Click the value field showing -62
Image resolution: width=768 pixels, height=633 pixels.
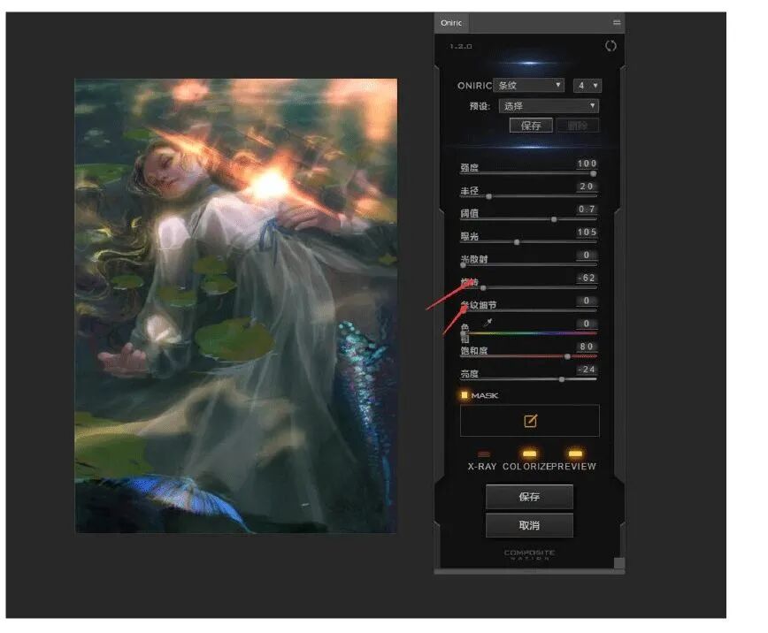(587, 278)
